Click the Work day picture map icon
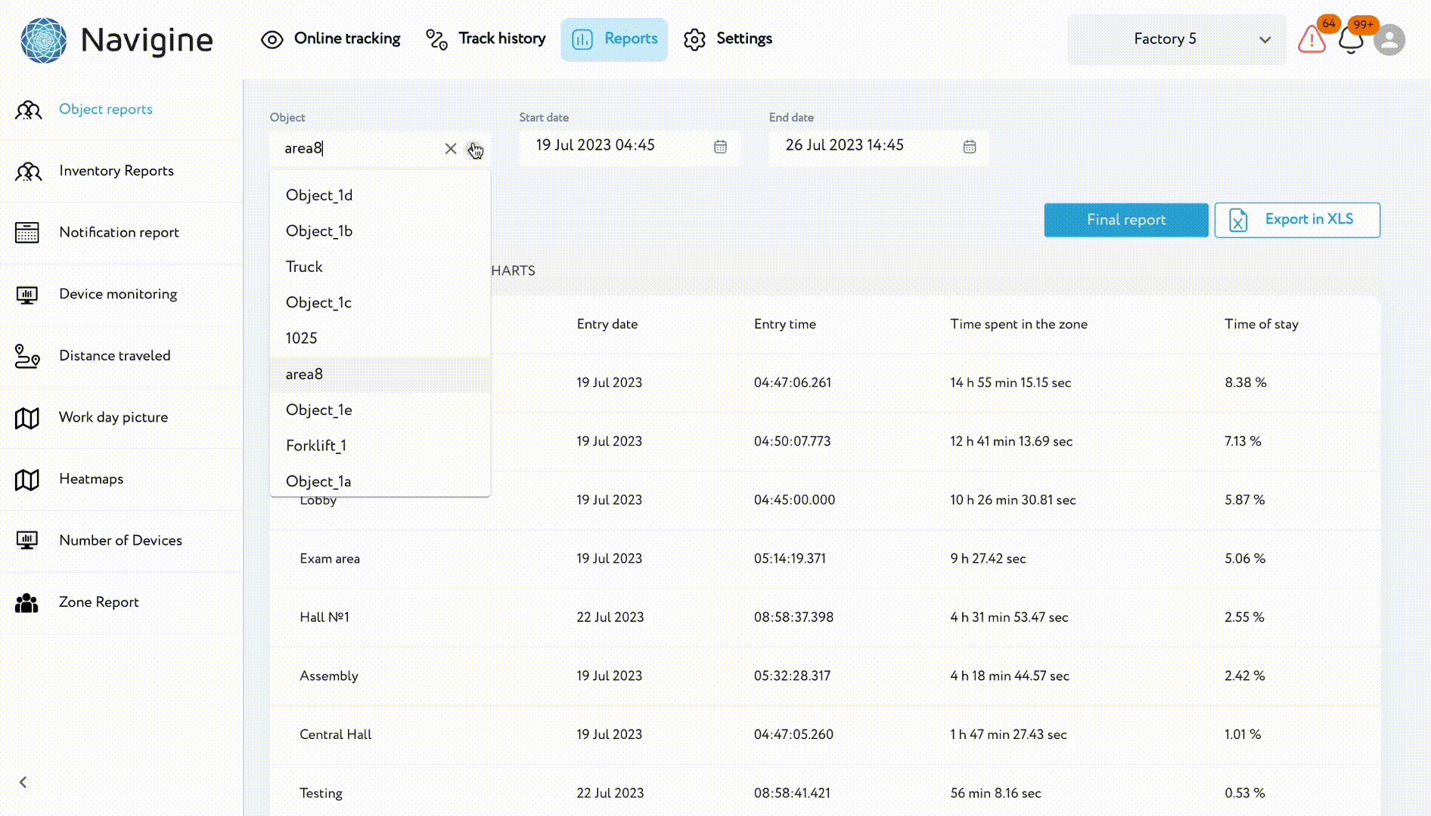The height and width of the screenshot is (816, 1431). [27, 418]
